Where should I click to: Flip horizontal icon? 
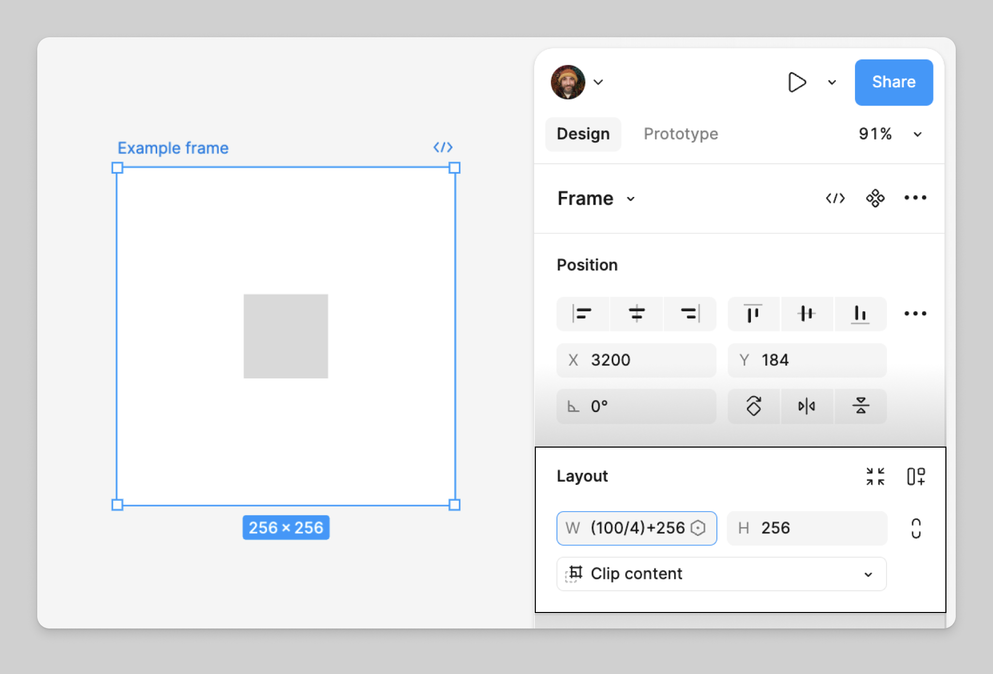coord(806,406)
